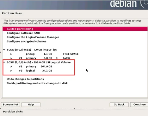Collapse the SCSI3 sda disk triangle

(x=4, y=50)
